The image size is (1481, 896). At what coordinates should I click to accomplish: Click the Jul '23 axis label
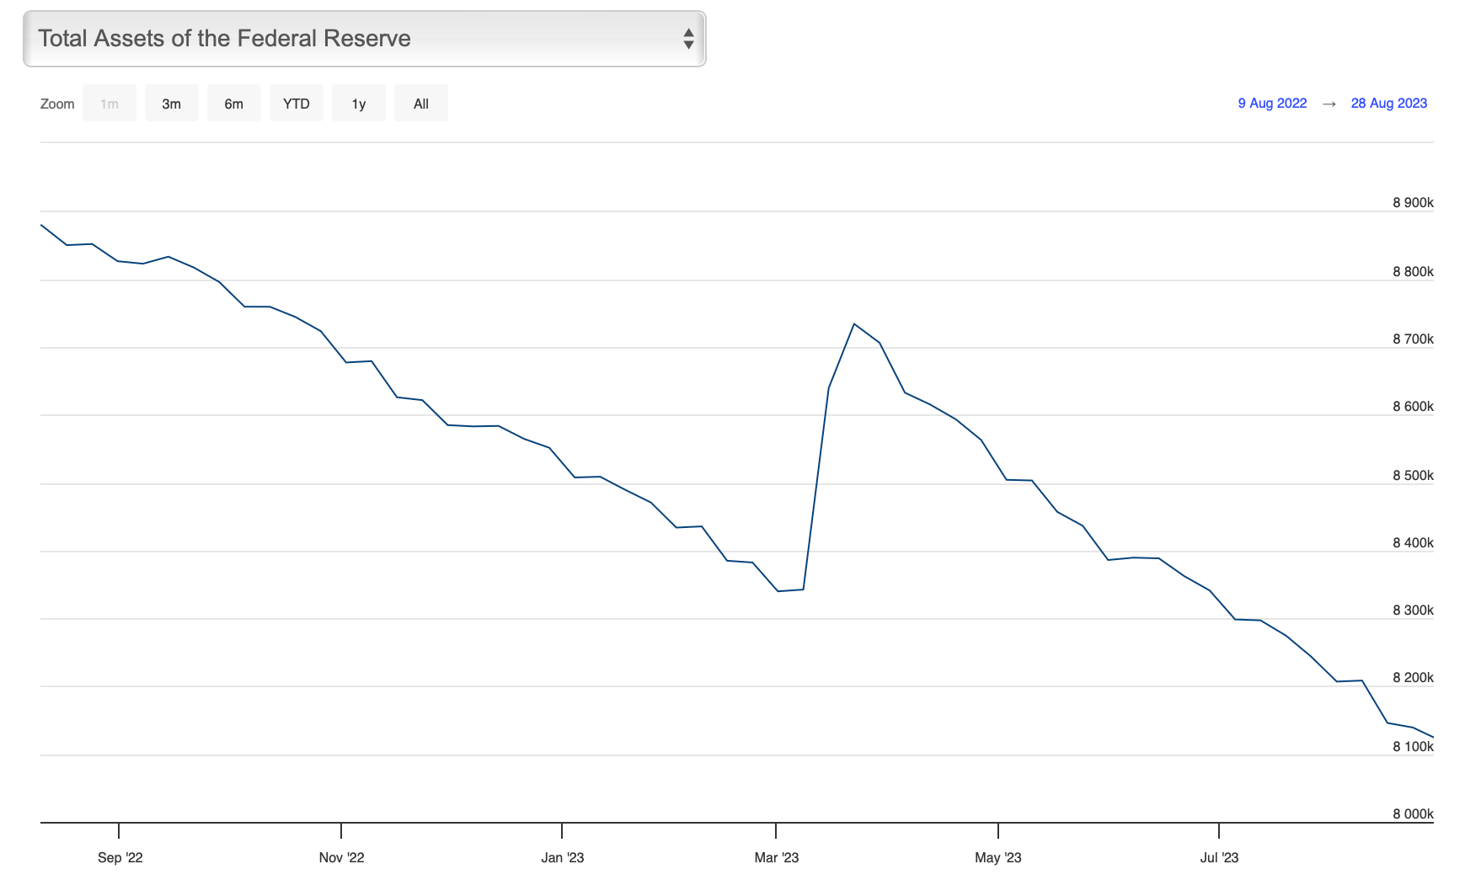tap(1219, 858)
